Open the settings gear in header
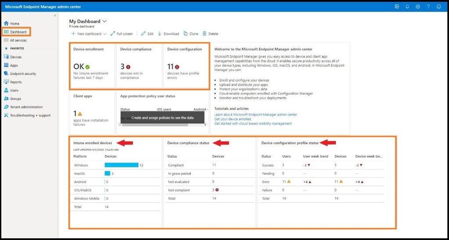449x240 pixels. pyautogui.click(x=418, y=7)
